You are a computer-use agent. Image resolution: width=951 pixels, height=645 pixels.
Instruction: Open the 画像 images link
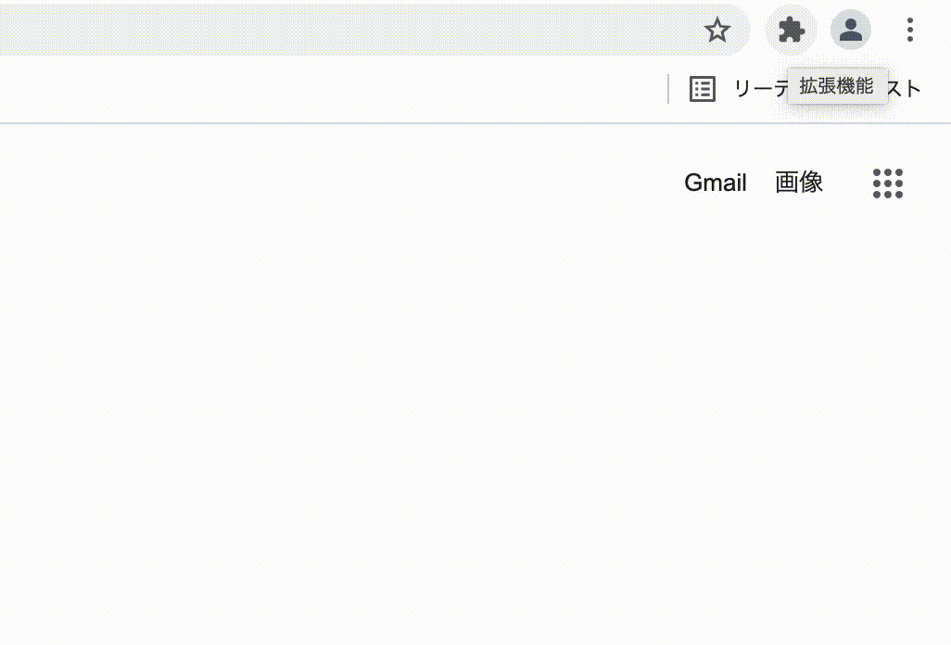pyautogui.click(x=799, y=183)
